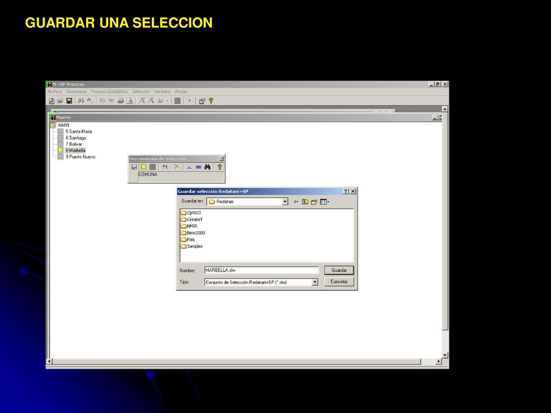
Task: Open the Archivo menu
Action: (x=55, y=91)
